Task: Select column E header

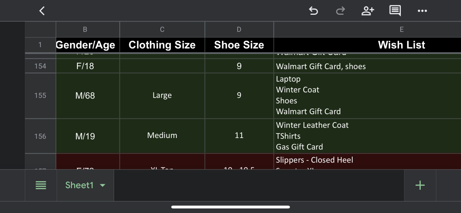Action: tap(401, 30)
